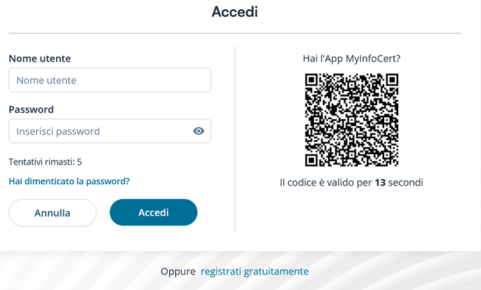Click into the Inserisci password field

(110, 131)
